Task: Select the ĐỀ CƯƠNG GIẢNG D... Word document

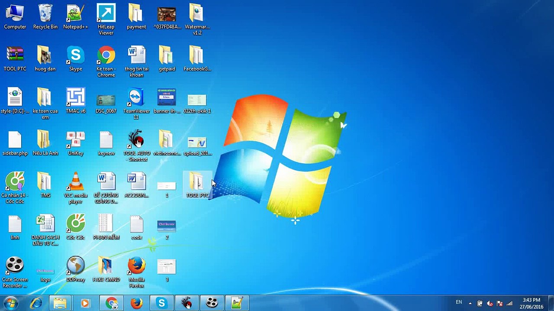Action: click(x=106, y=188)
